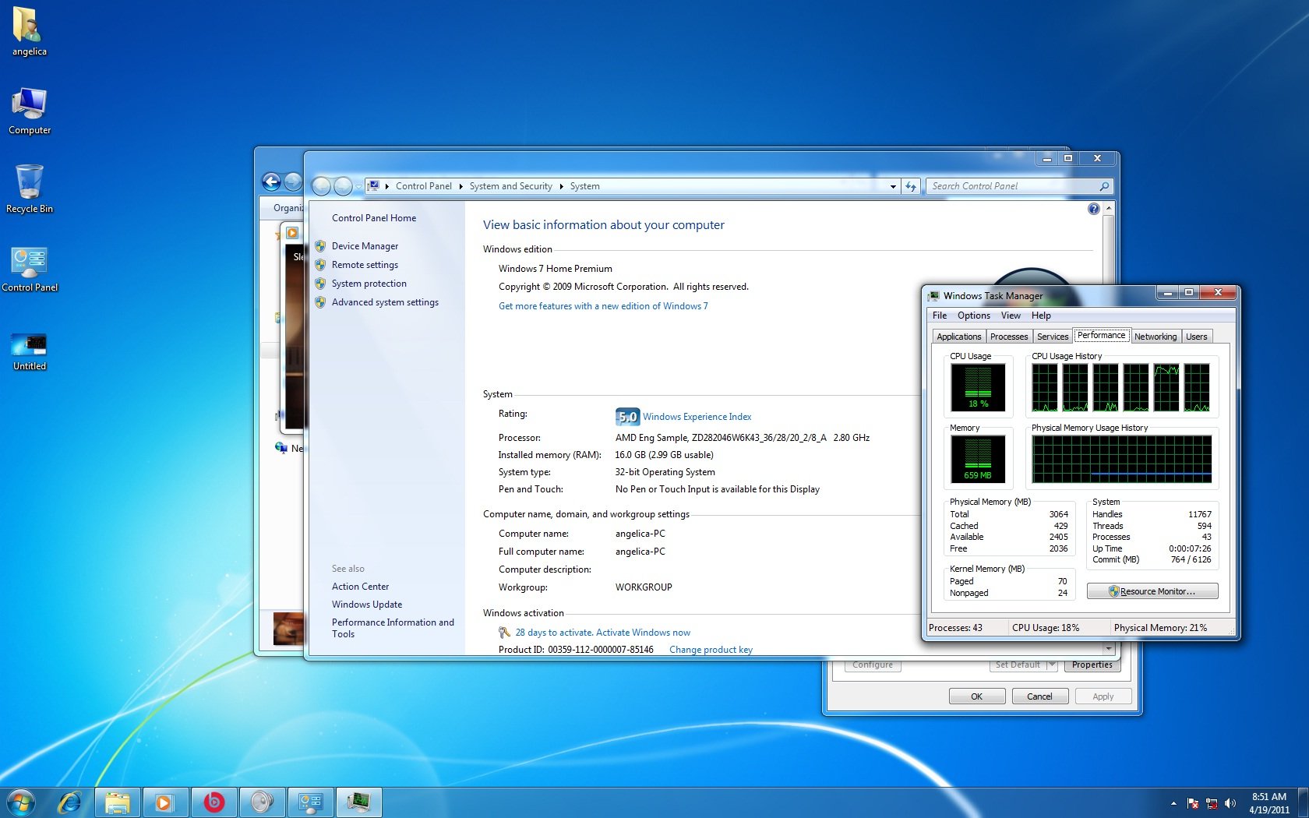Image resolution: width=1309 pixels, height=818 pixels.
Task: Expand the breadcrumb arrow after System and Security
Action: [561, 186]
